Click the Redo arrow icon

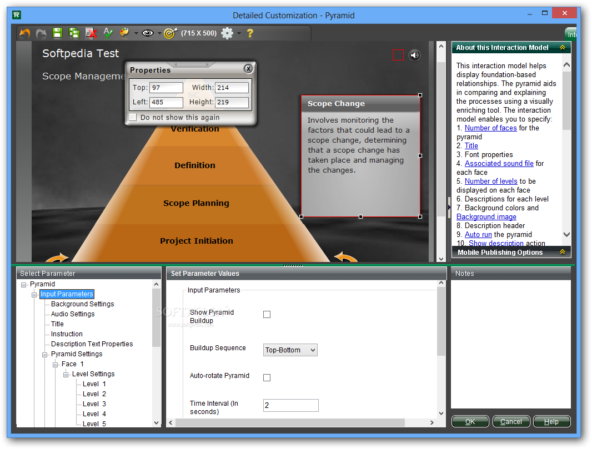[x=41, y=34]
